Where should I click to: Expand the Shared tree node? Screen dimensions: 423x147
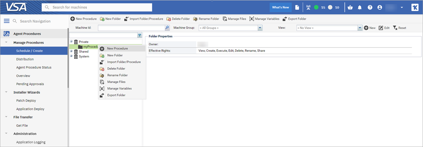click(71, 51)
